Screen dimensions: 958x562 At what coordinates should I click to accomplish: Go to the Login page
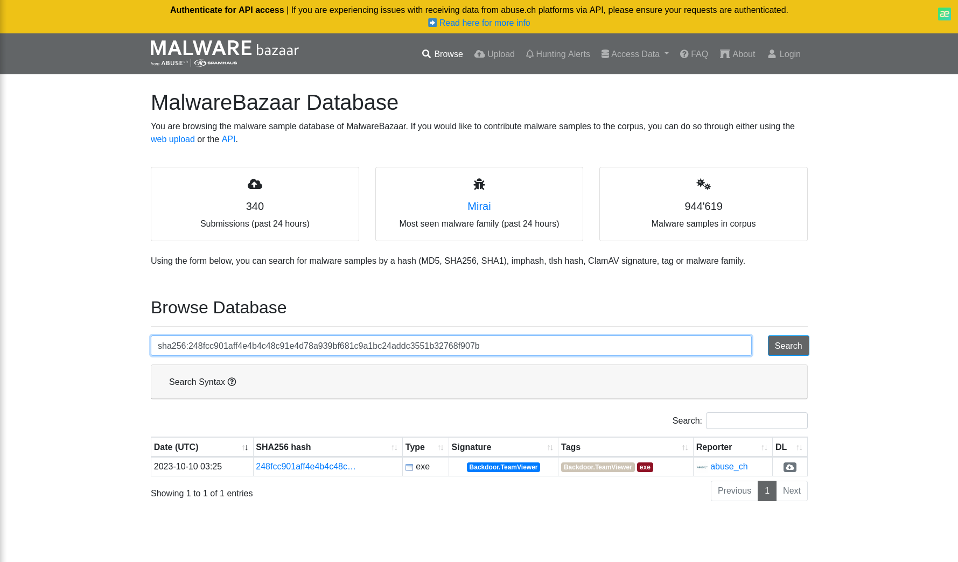point(784,54)
